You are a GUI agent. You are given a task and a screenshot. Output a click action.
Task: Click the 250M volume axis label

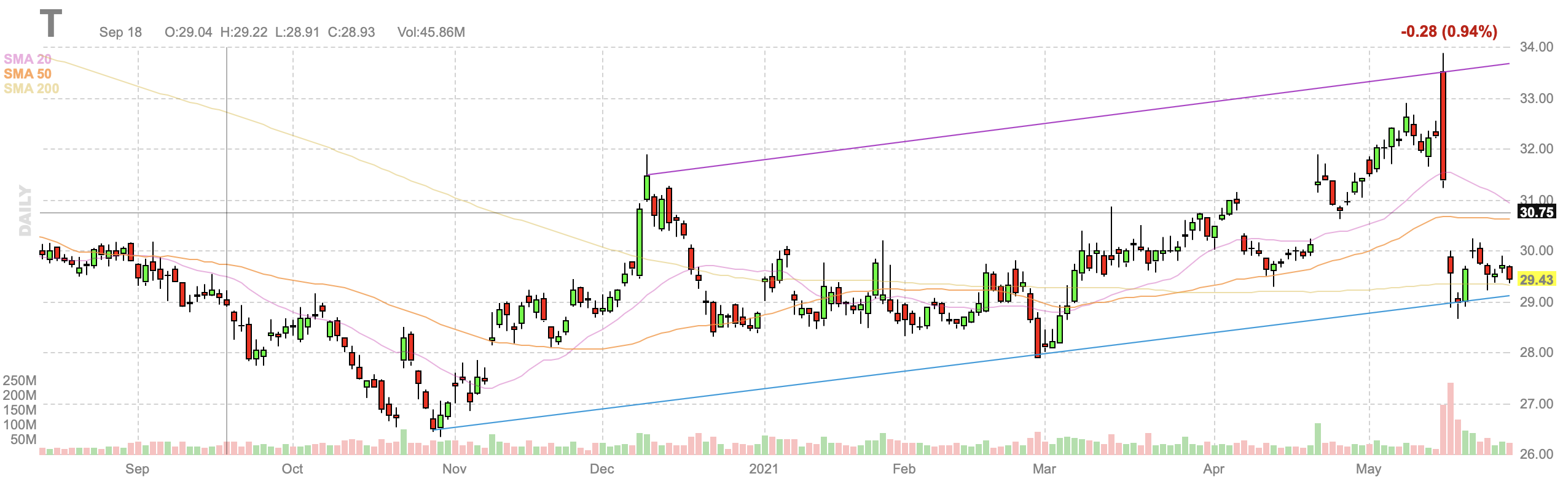(x=20, y=380)
